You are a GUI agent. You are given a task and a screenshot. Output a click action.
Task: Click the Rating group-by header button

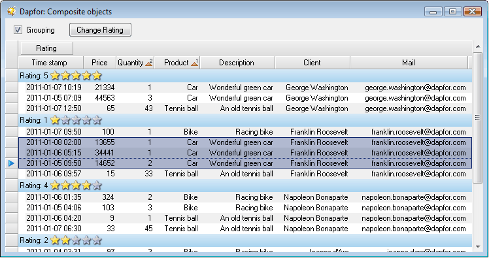[x=47, y=48]
